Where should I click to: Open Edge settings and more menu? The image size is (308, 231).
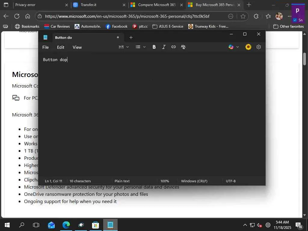click(289, 16)
